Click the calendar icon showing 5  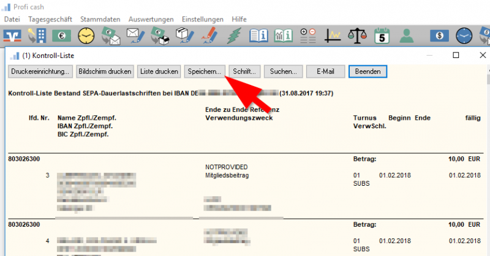click(382, 36)
